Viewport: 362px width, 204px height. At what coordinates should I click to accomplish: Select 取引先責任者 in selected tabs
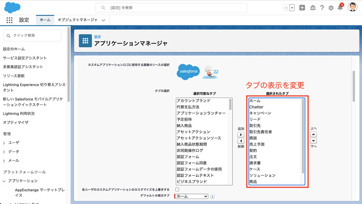260,132
